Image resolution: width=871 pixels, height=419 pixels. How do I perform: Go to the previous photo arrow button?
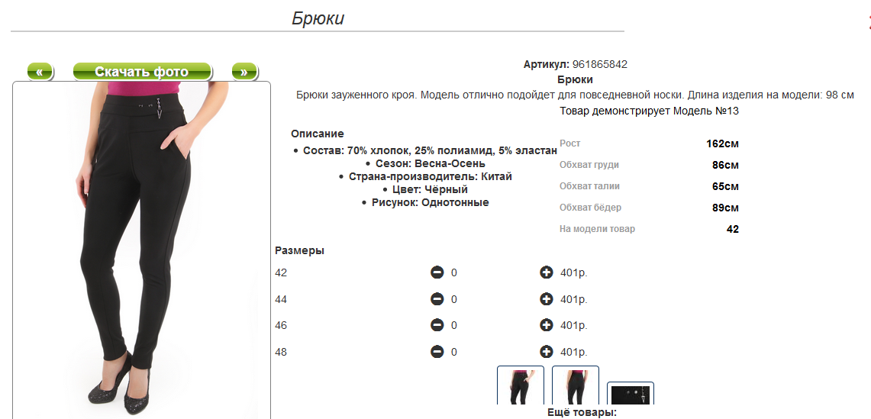coord(40,72)
